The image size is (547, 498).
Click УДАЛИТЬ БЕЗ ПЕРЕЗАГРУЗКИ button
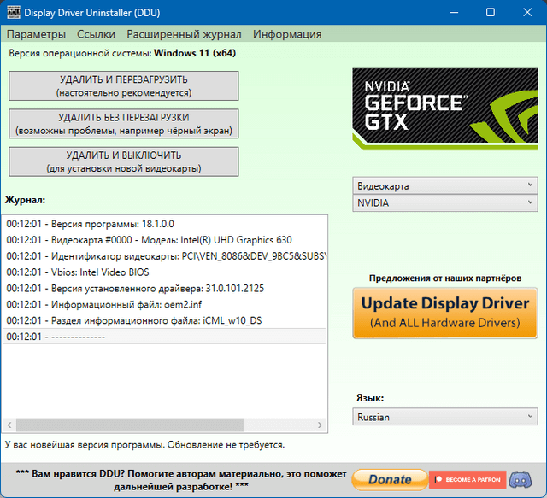pyautogui.click(x=124, y=124)
